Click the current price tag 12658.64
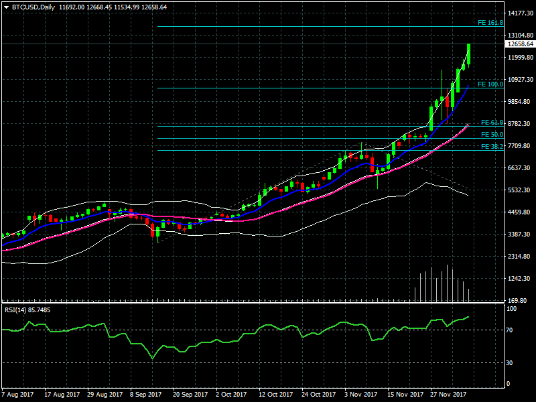This screenshot has height=402, width=536. (521, 44)
